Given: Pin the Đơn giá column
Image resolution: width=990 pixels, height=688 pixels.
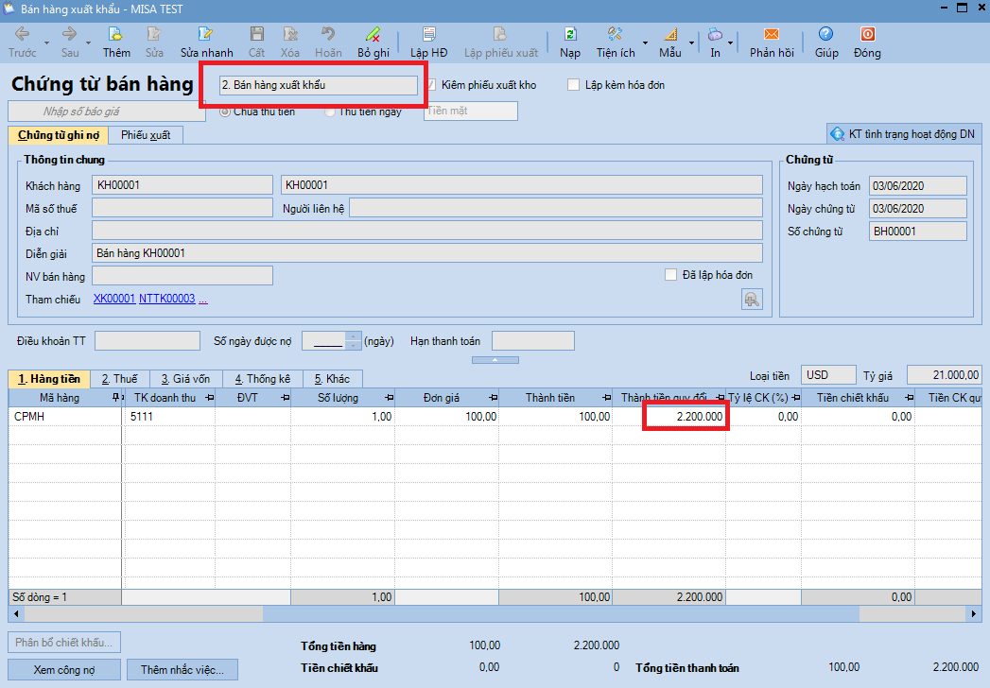Looking at the screenshot, I should click(493, 398).
